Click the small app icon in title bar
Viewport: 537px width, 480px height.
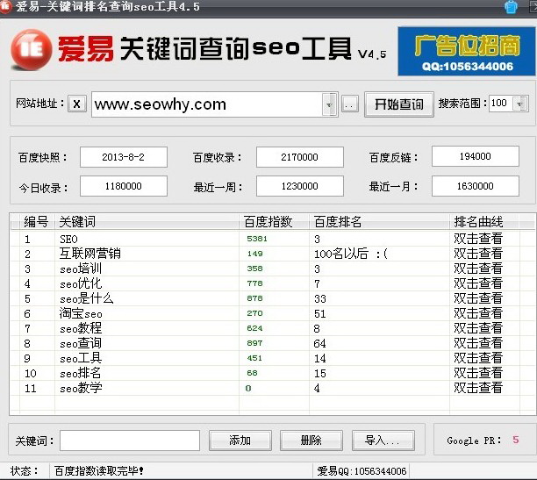[x=5, y=7]
